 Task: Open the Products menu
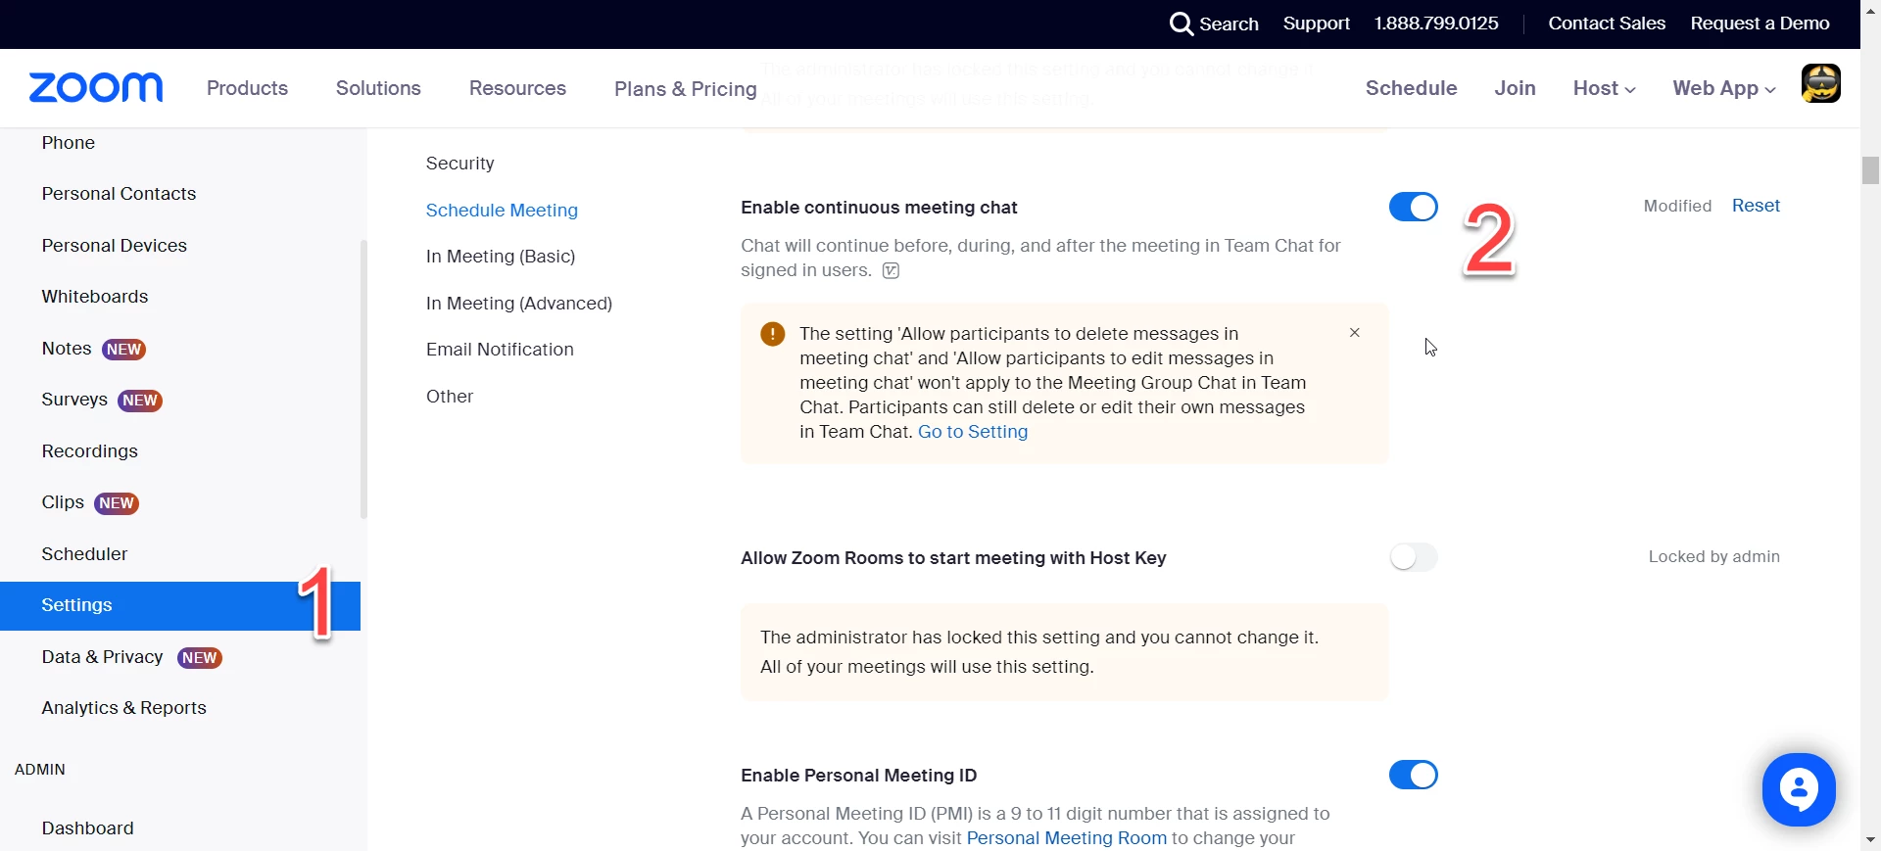[247, 88]
